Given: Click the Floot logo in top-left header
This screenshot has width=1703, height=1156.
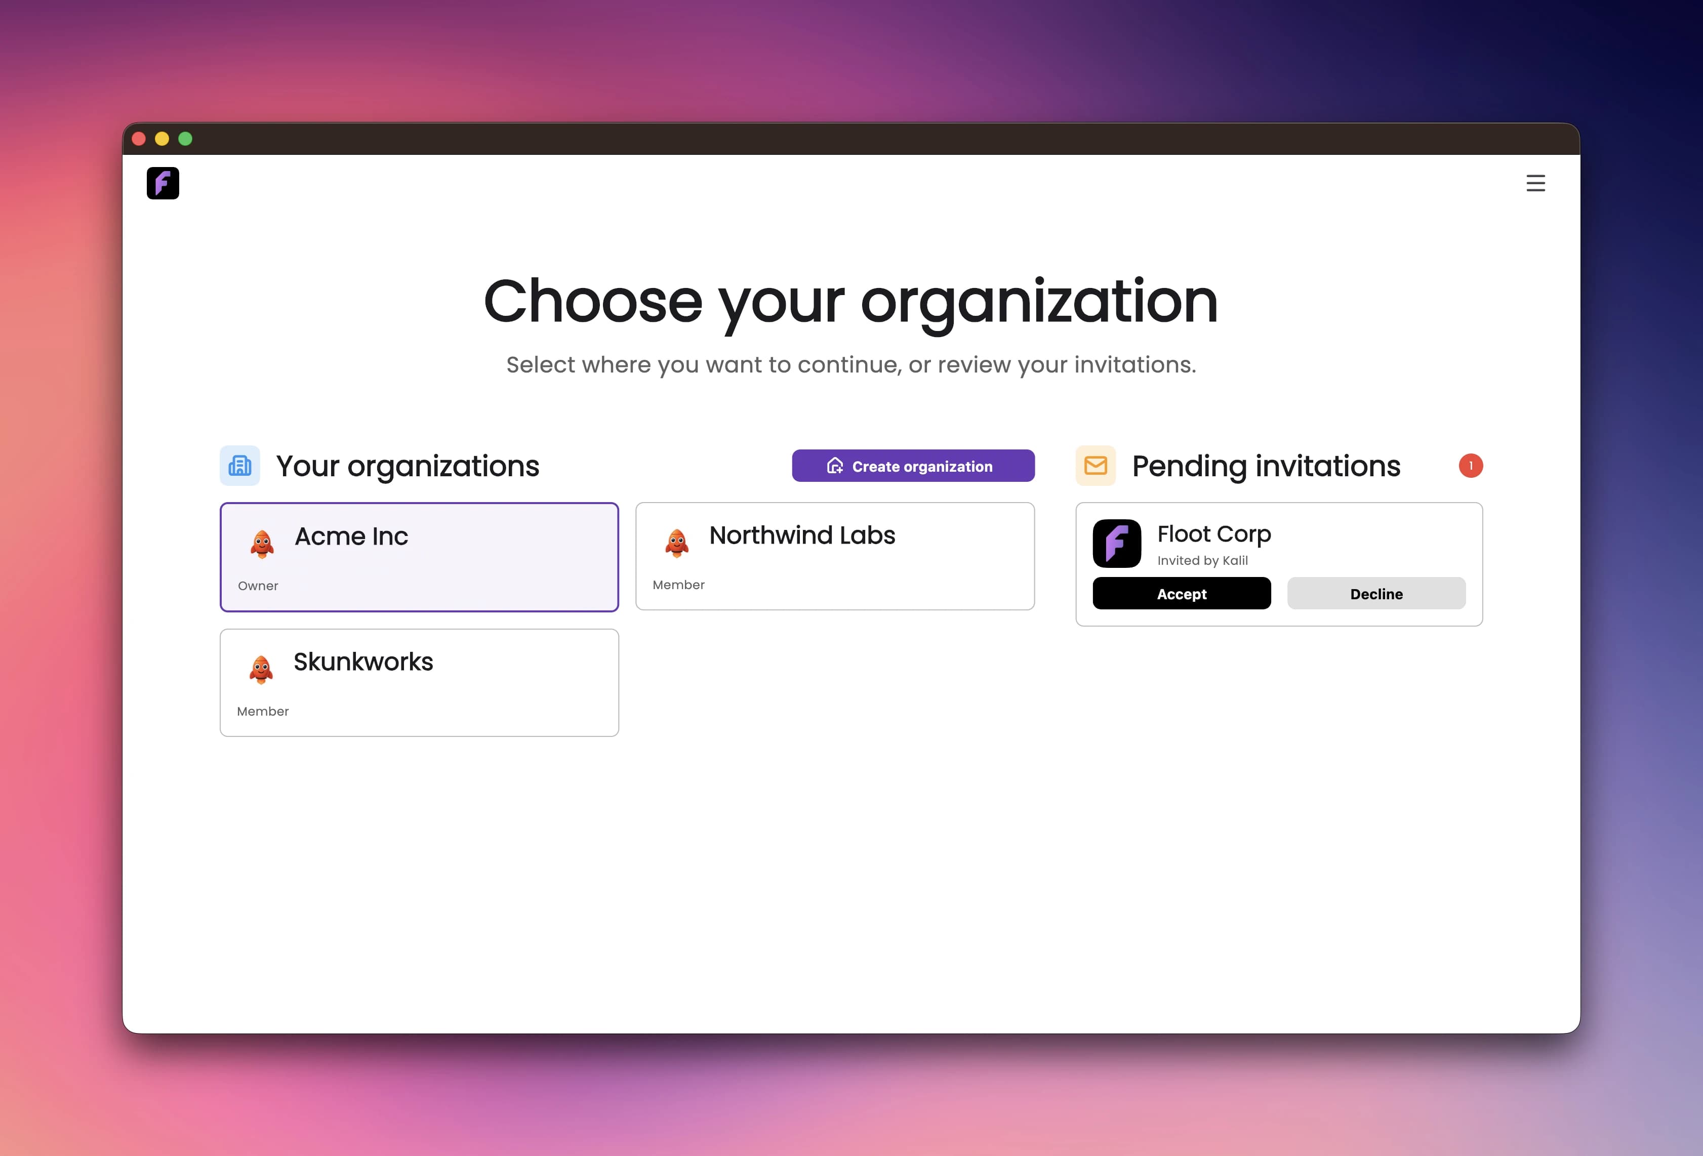Looking at the screenshot, I should click(163, 183).
